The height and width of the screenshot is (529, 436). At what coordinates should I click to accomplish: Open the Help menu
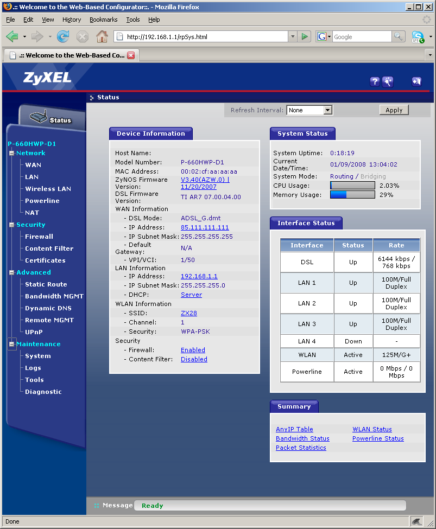[x=154, y=20]
